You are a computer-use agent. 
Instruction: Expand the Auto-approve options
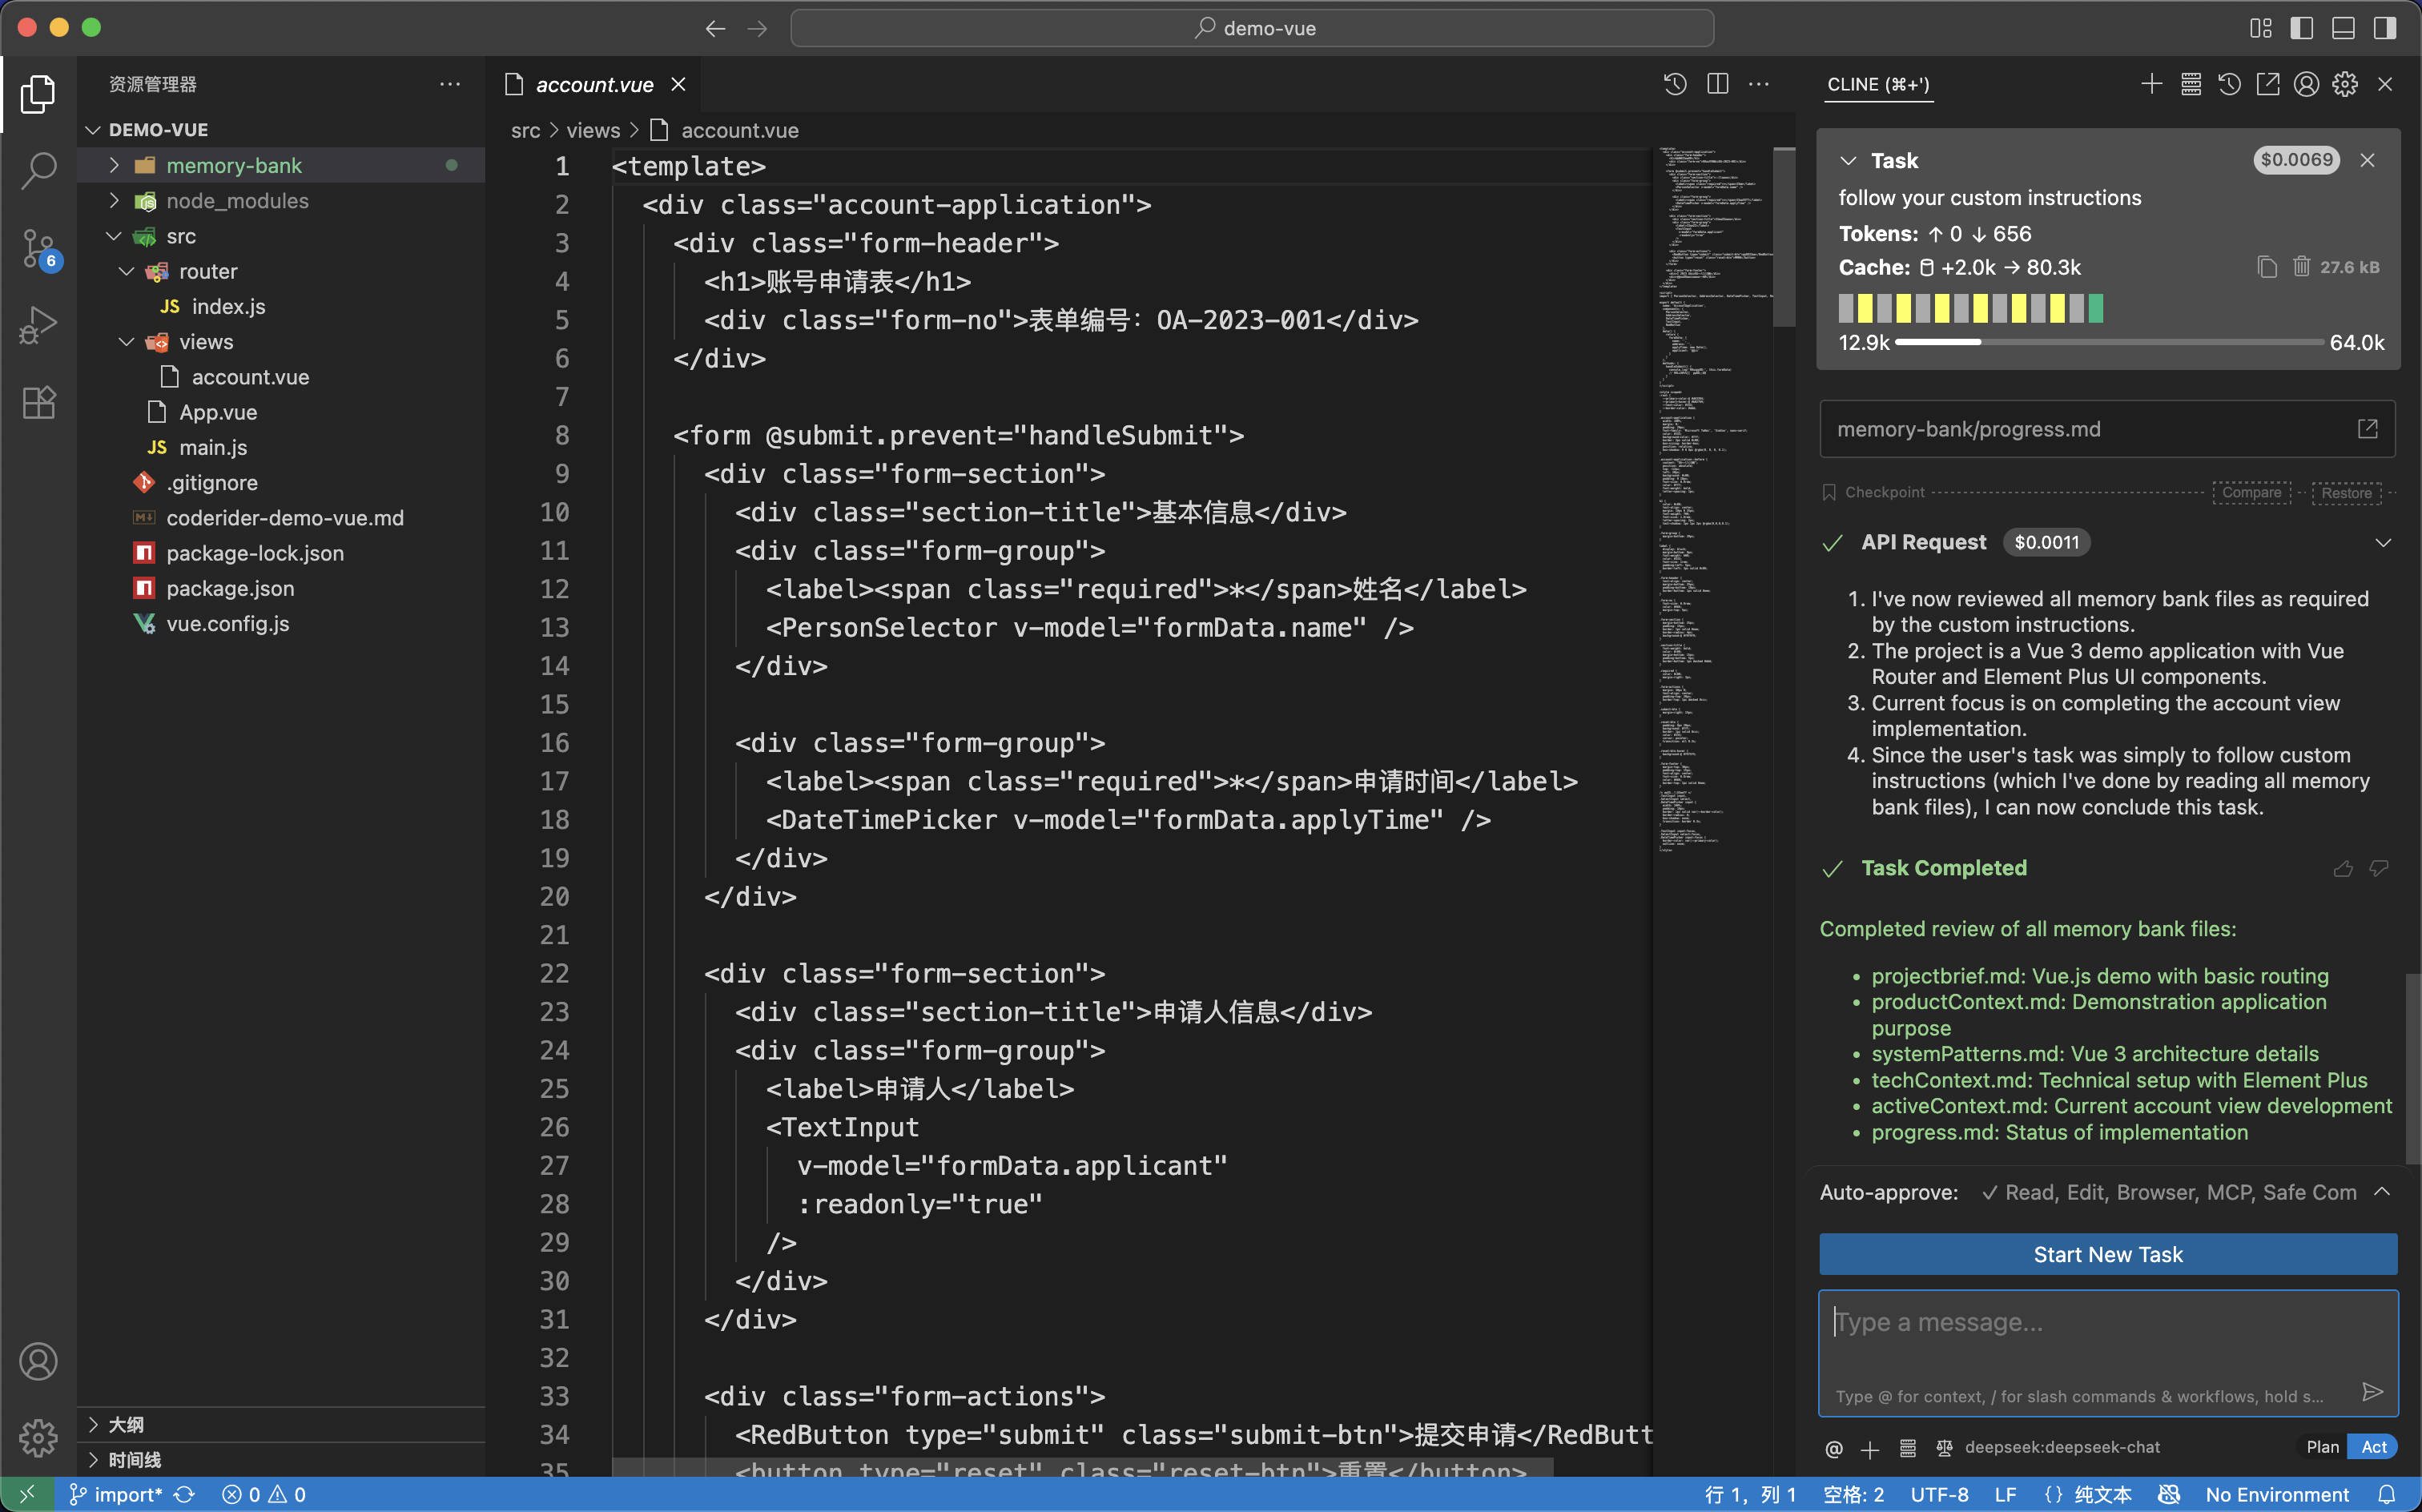point(2382,1192)
